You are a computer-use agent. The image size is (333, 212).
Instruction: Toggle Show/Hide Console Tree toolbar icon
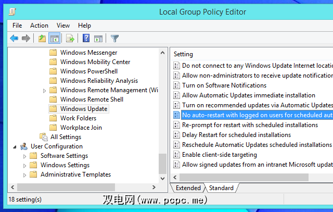click(54, 39)
